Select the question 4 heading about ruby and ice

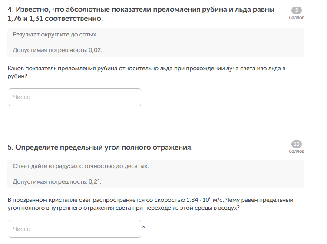pos(141,15)
